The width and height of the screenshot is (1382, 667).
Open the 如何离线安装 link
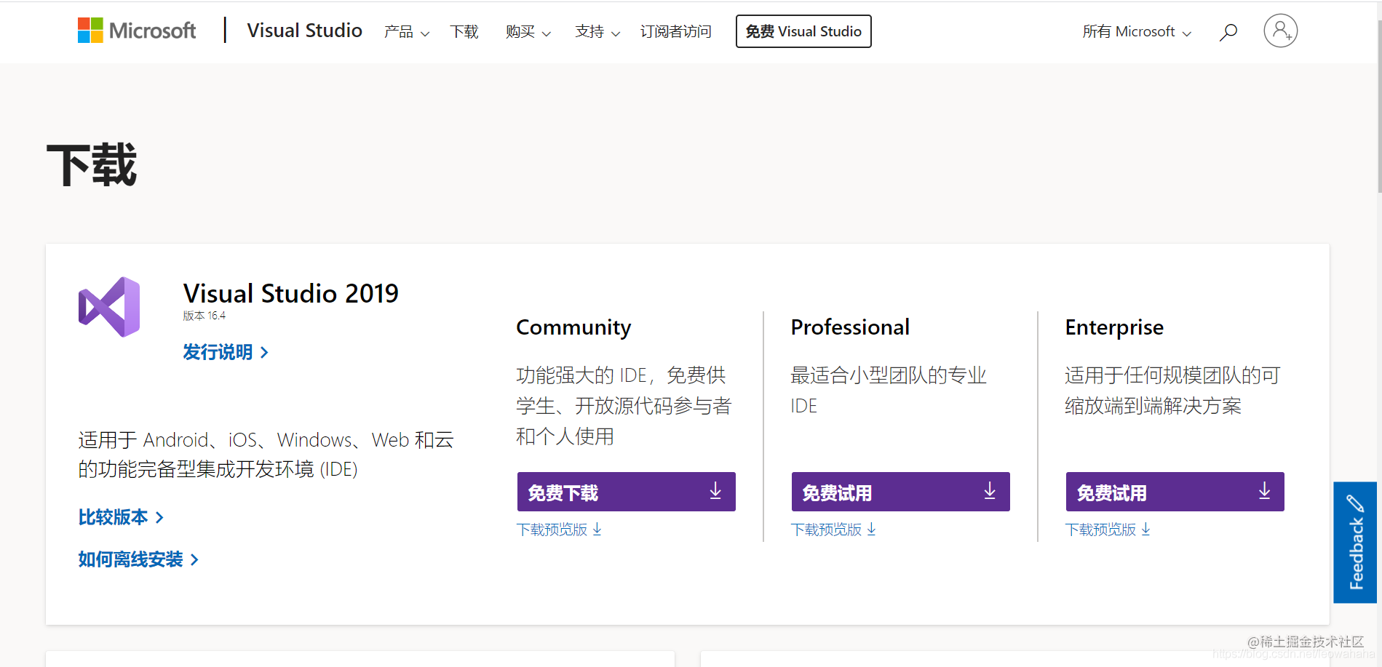coord(131,559)
